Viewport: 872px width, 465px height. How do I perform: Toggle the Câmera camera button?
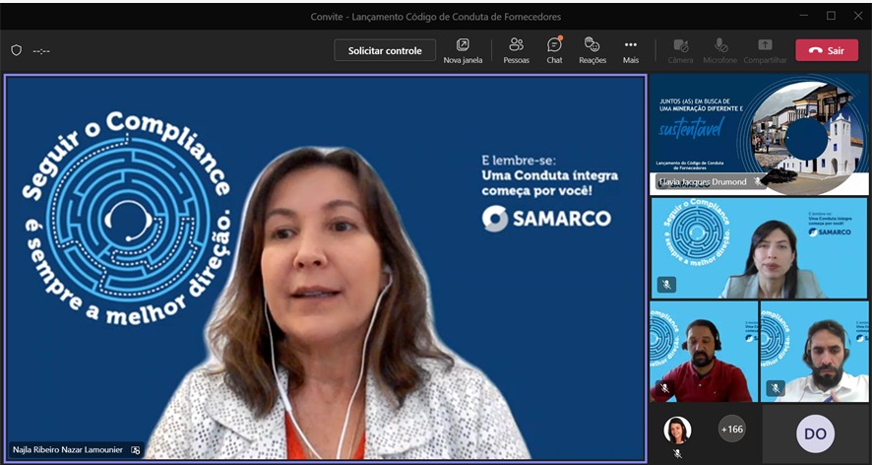pos(680,50)
